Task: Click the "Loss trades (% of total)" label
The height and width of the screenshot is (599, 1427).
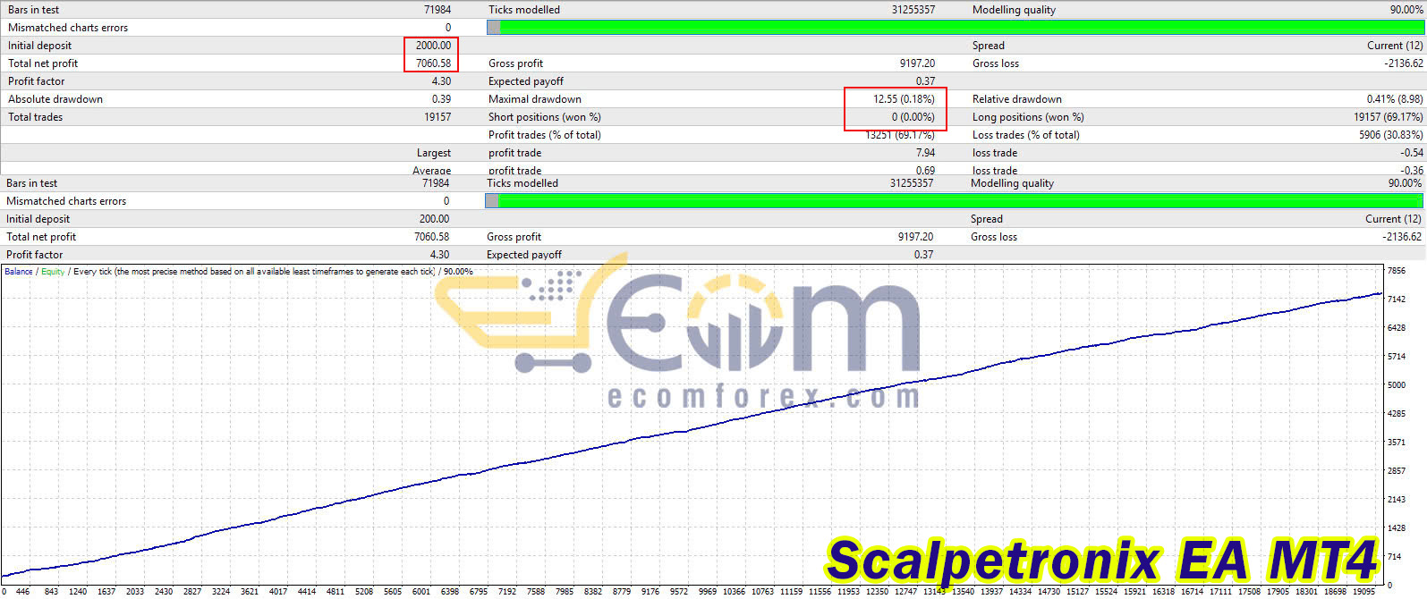Action: point(1026,135)
